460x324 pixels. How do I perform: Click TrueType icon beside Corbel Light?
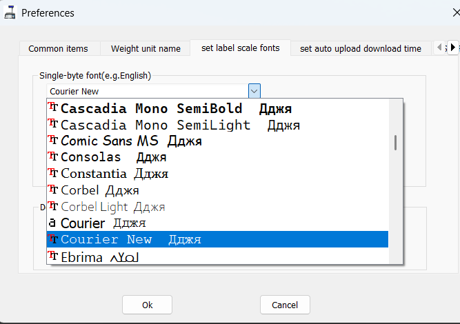pos(53,206)
